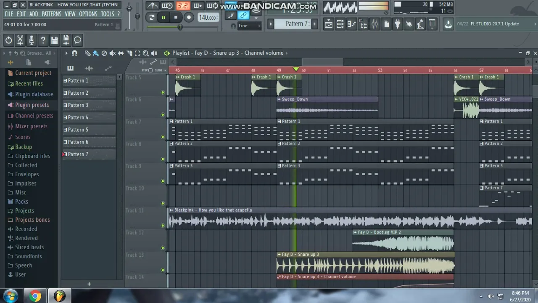The width and height of the screenshot is (538, 303).
Task: Toggle the playlist snap magnet icon
Action: (74, 53)
